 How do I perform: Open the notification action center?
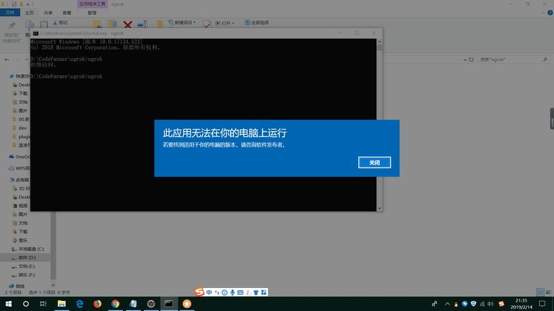coord(542,304)
